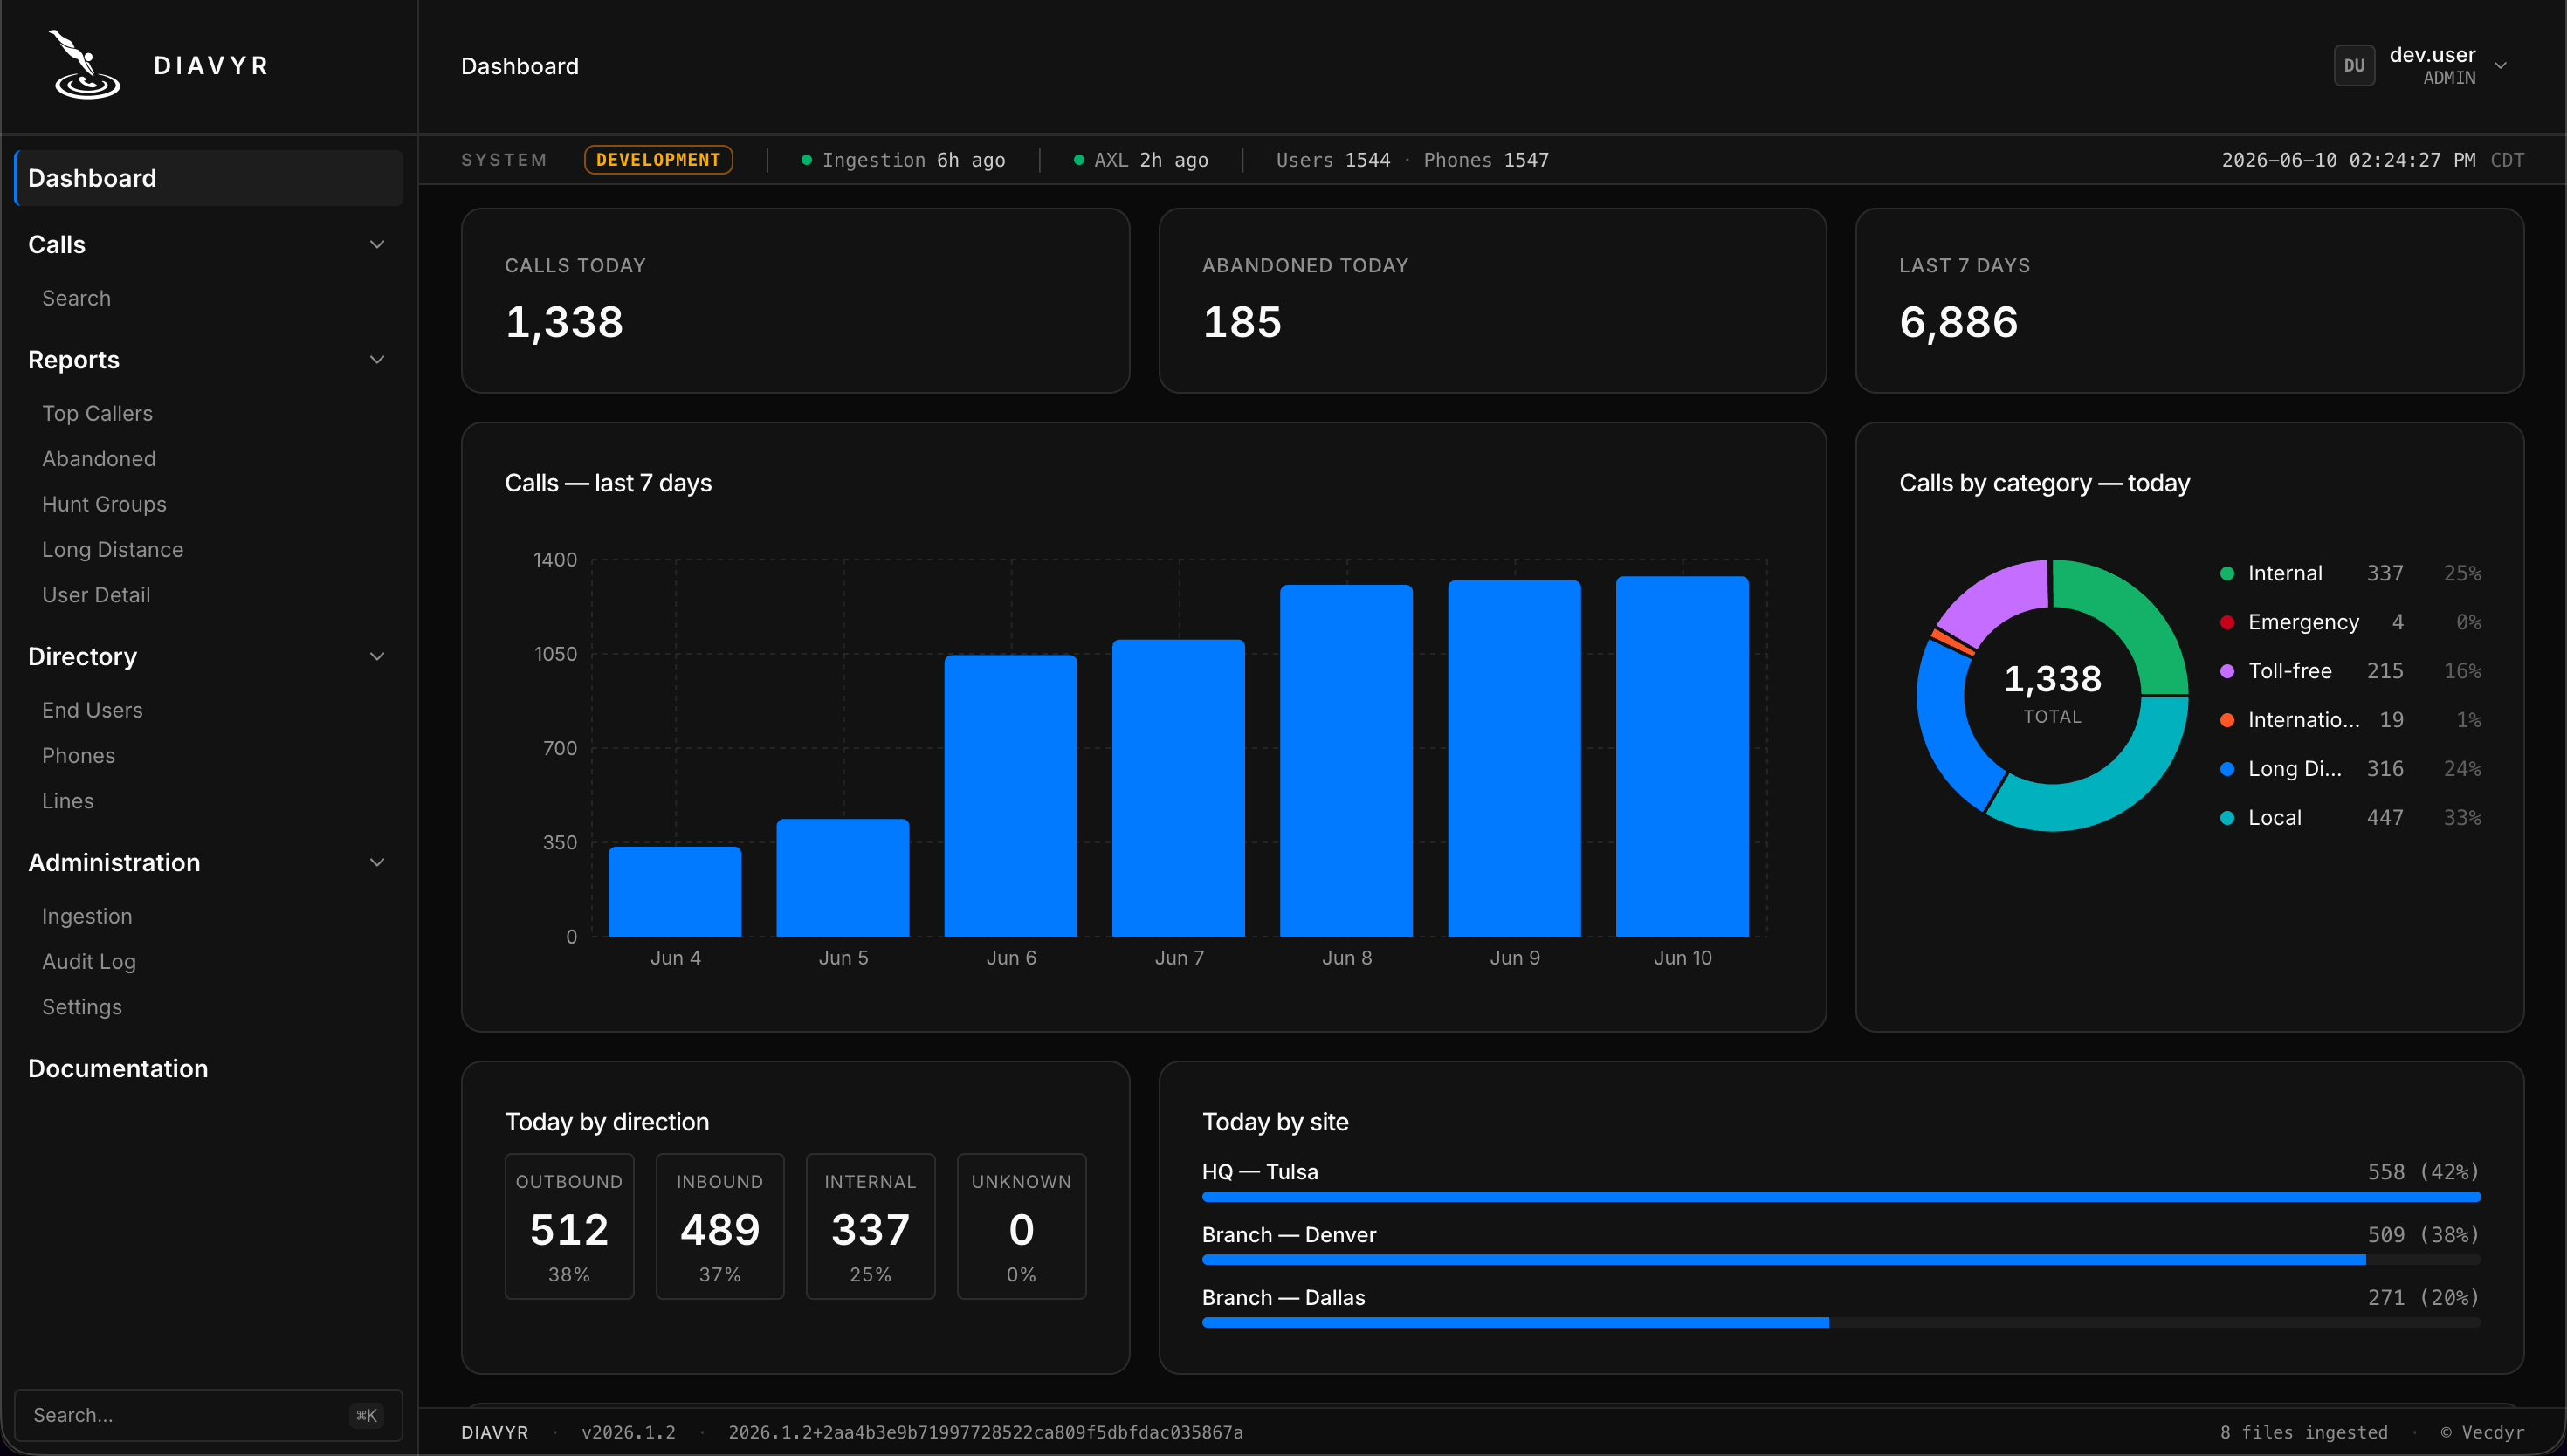Click the green AXL status dot
This screenshot has height=1456, width=2567.
1078,160
